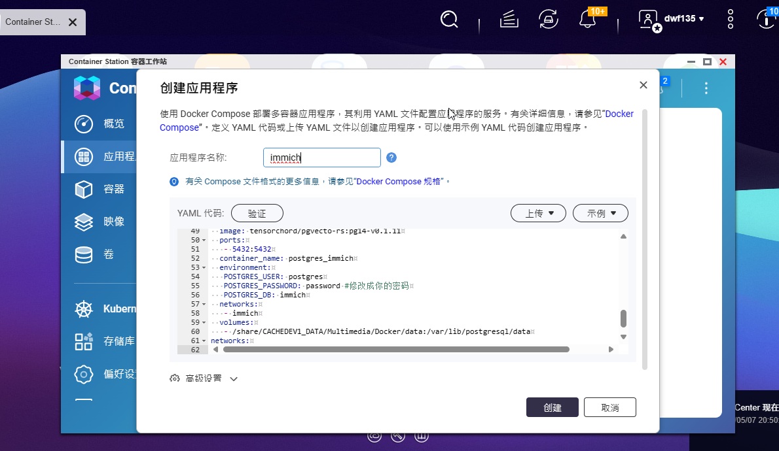Click the help question mark beside name field
Image resolution: width=779 pixels, height=451 pixels.
(x=391, y=158)
